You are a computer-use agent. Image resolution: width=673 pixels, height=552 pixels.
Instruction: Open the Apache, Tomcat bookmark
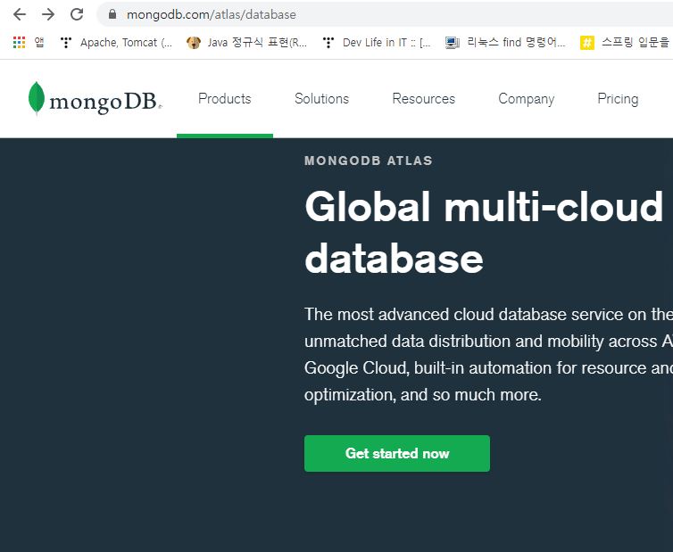(x=116, y=43)
